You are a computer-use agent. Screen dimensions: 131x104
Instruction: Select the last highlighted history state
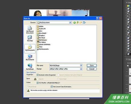point(128,54)
